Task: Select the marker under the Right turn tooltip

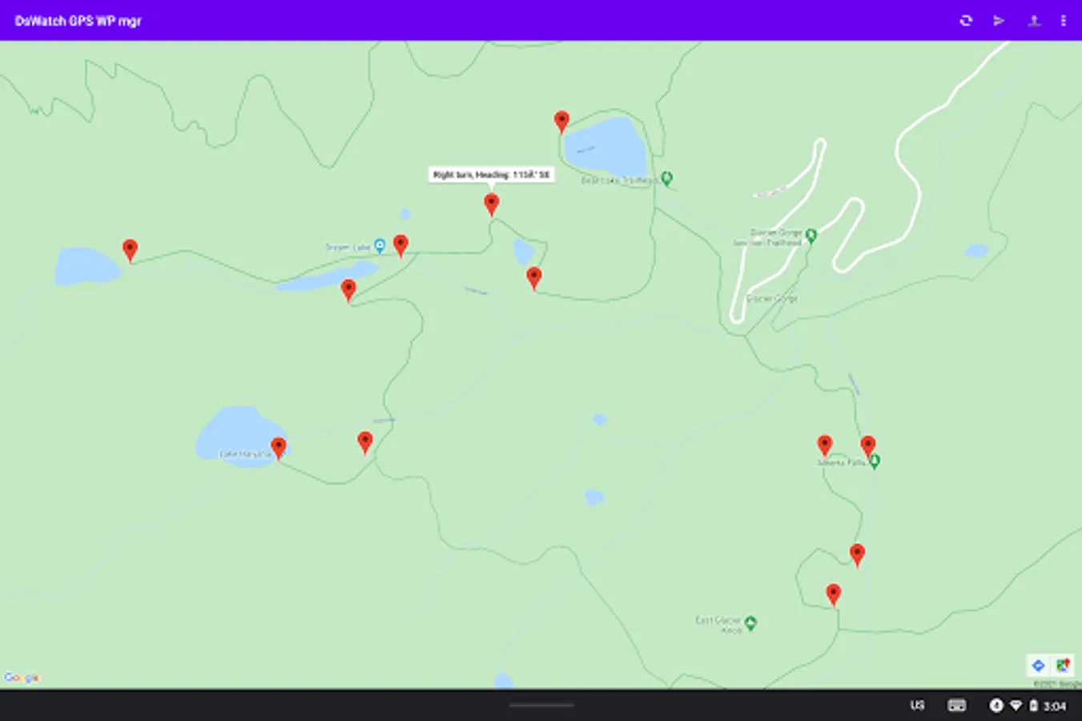Action: tap(492, 204)
